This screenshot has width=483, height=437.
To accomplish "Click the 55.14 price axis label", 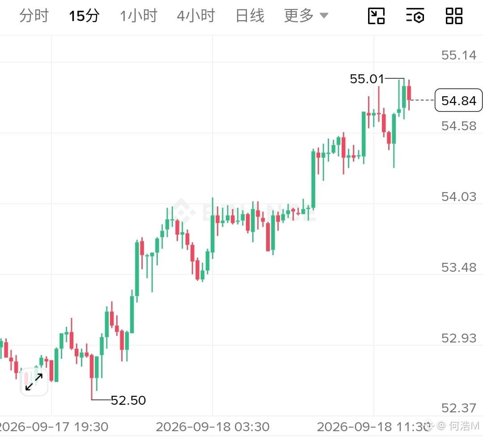I will (459, 55).
